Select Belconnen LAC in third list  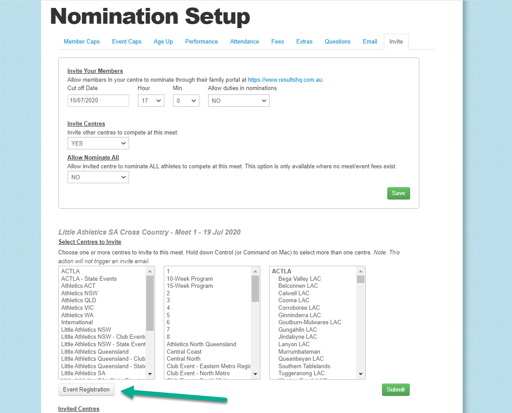298,286
